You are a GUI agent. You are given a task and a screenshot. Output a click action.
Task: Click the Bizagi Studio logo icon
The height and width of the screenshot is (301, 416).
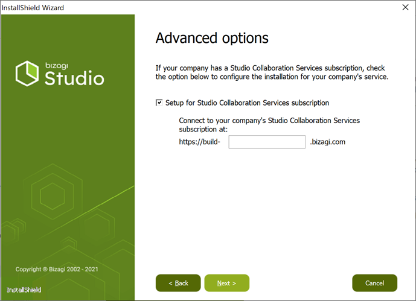pyautogui.click(x=27, y=74)
